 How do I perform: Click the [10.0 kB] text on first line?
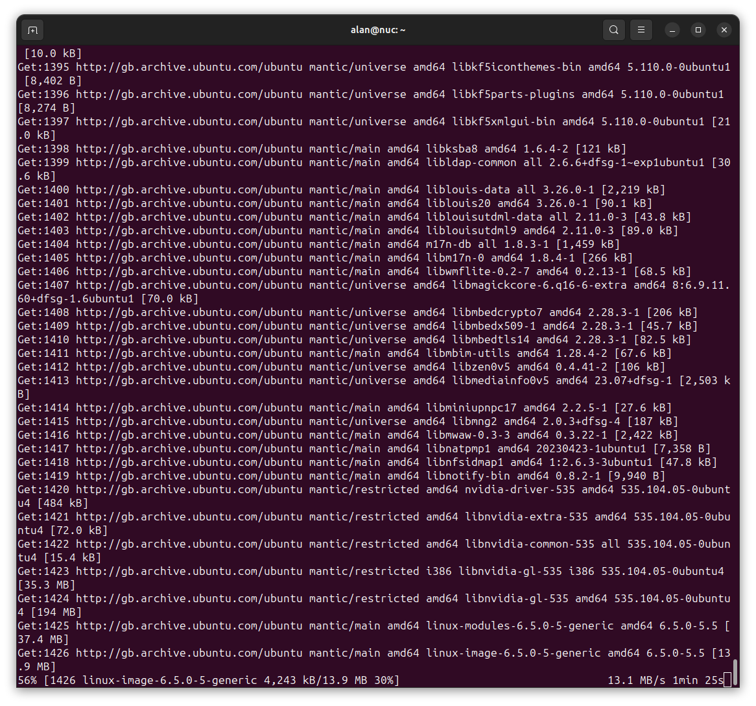[53, 53]
